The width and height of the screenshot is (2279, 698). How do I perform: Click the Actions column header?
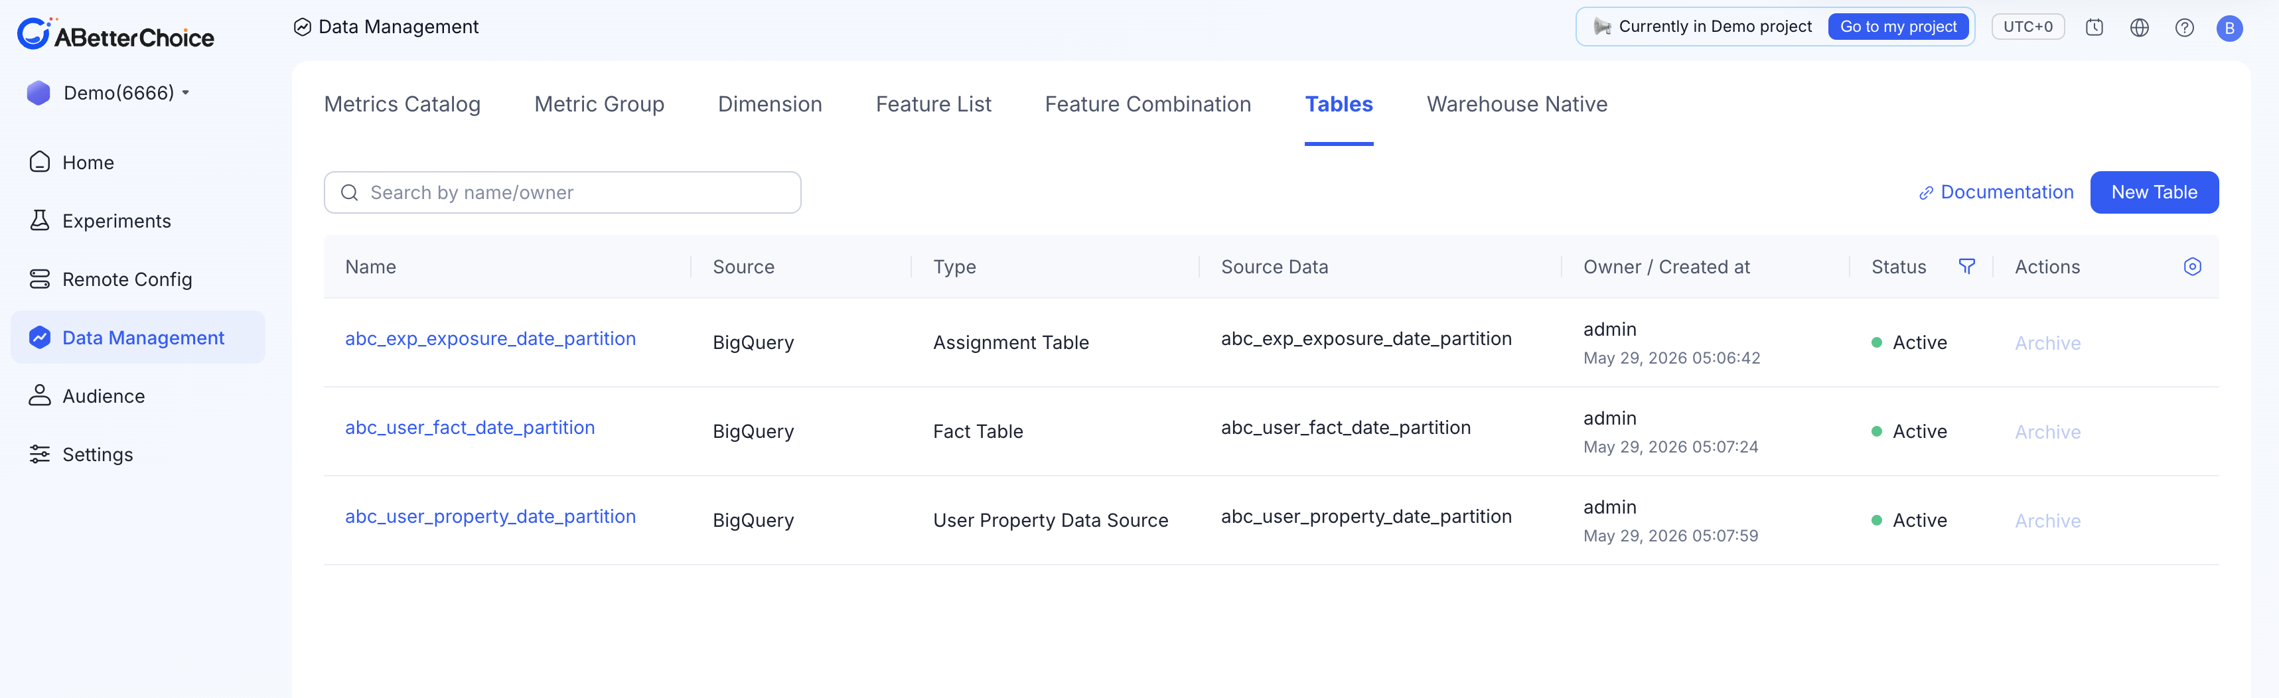[x=2047, y=267]
